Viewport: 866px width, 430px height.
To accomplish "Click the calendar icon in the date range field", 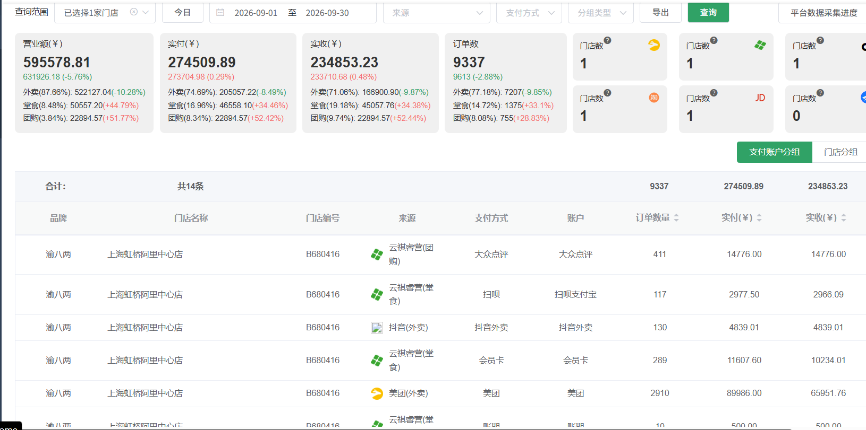I will [220, 12].
